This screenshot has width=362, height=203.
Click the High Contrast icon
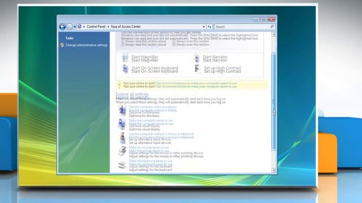pyautogui.click(x=197, y=69)
